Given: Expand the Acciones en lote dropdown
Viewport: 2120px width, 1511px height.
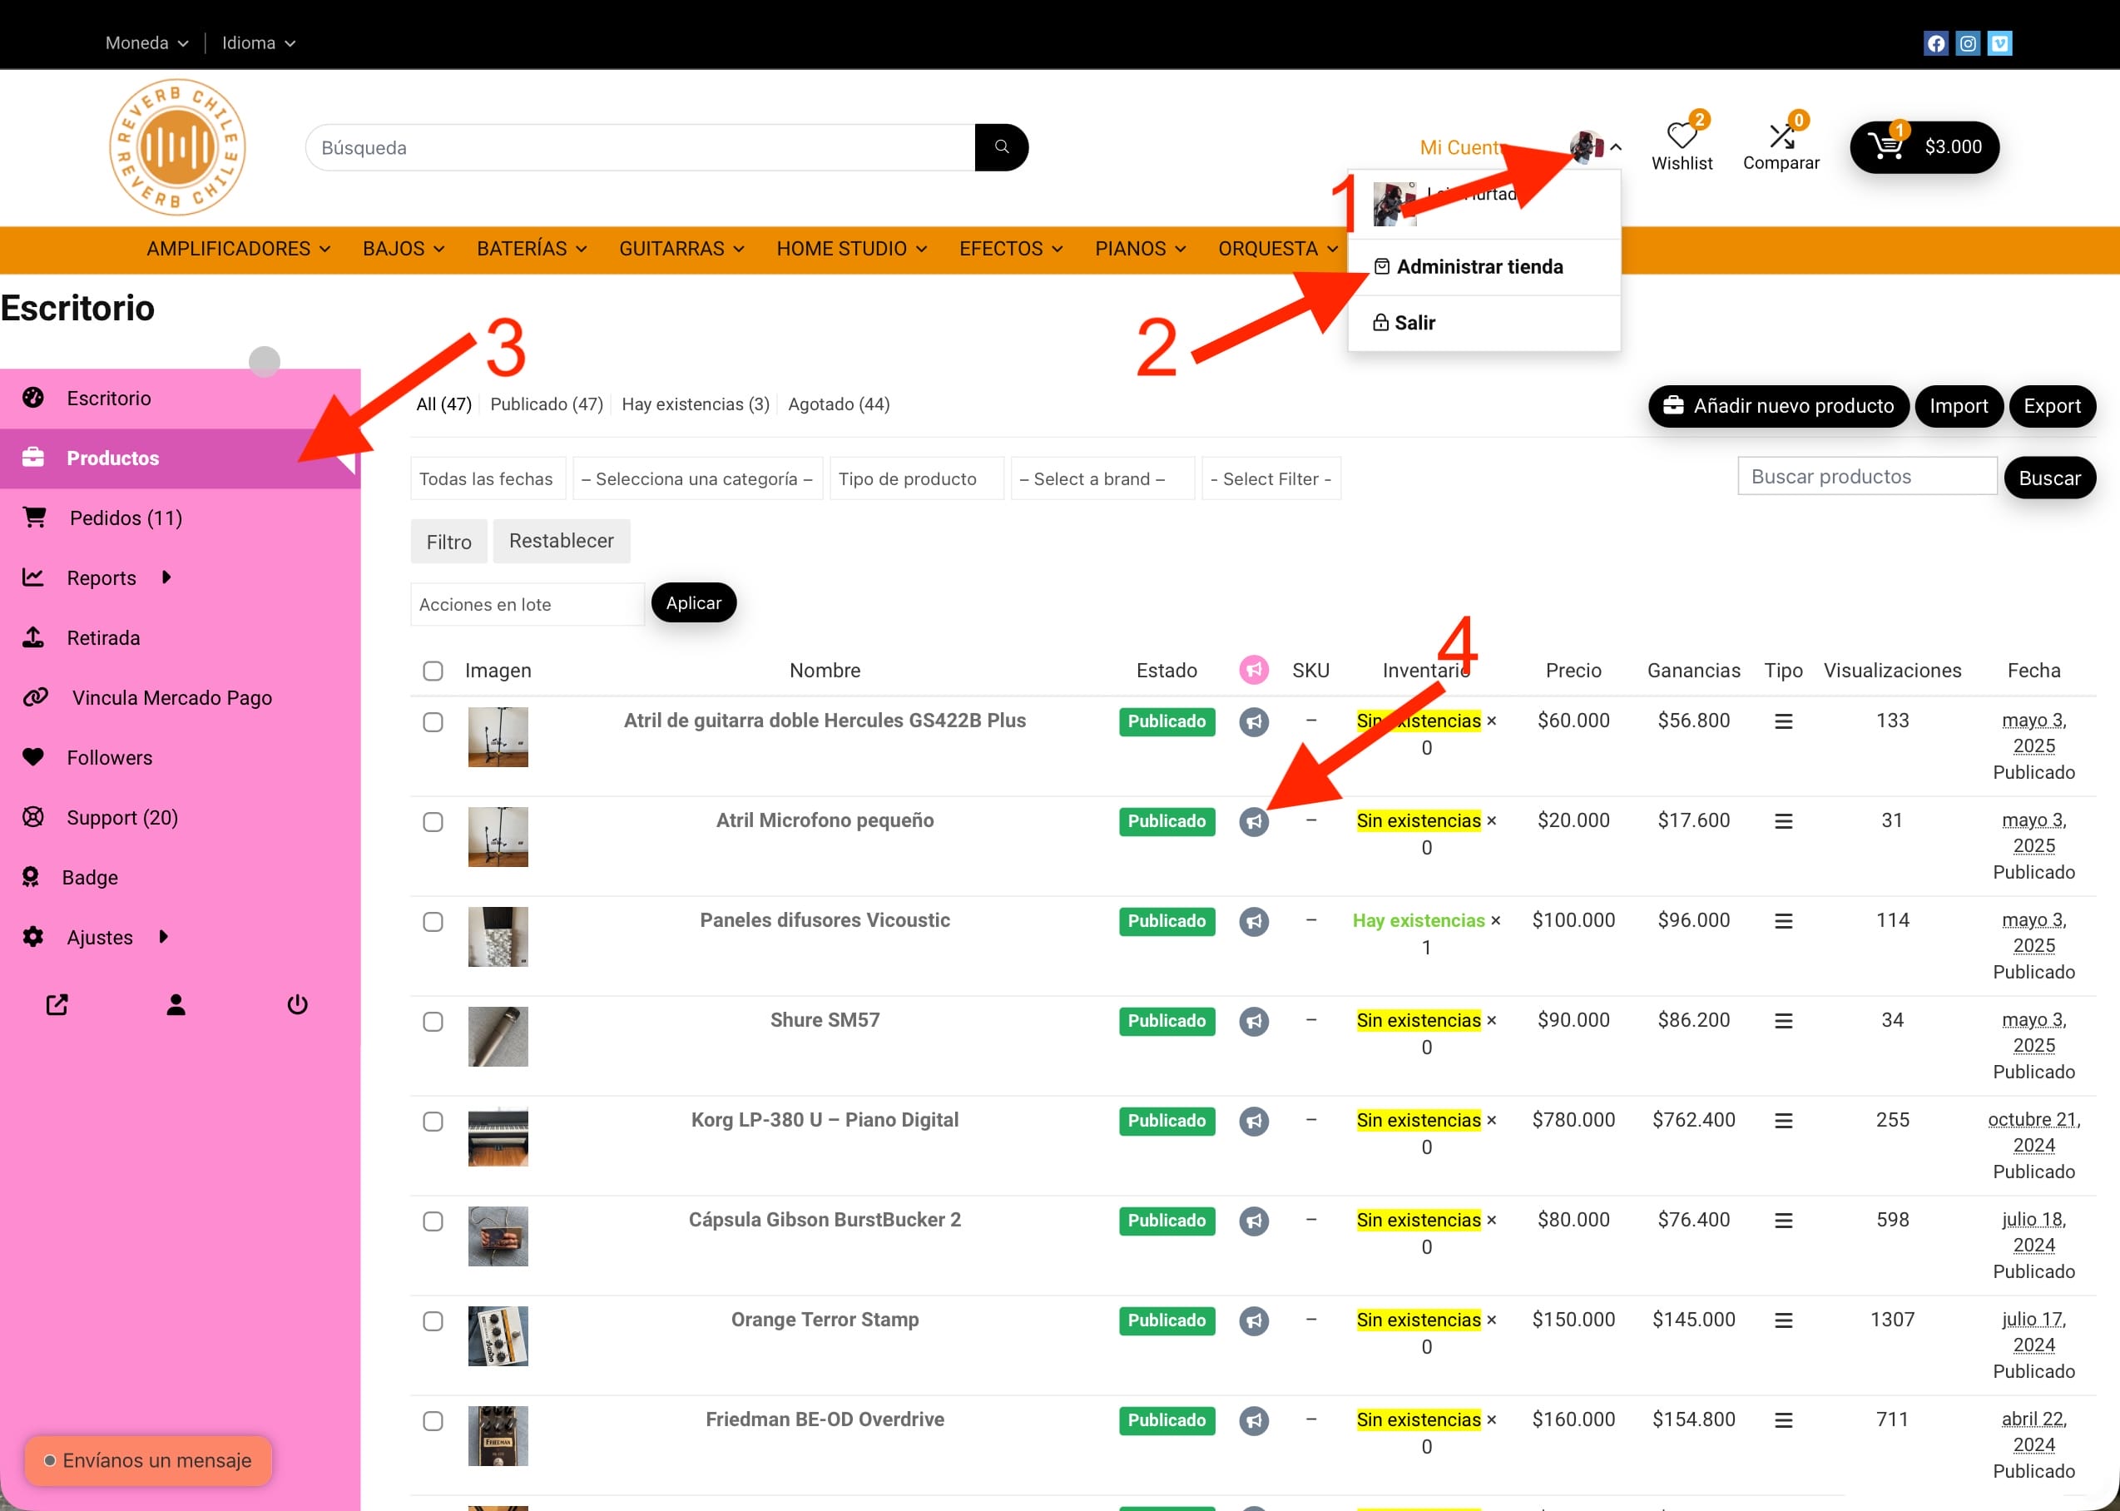Looking at the screenshot, I should [527, 605].
